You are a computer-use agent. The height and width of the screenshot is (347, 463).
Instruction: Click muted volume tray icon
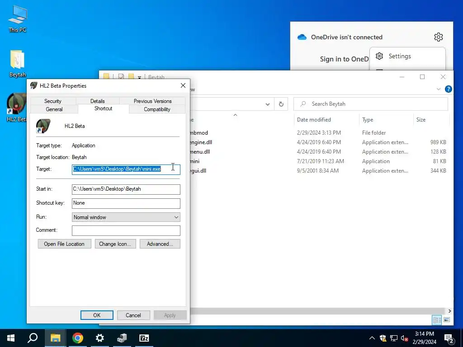(x=405, y=338)
